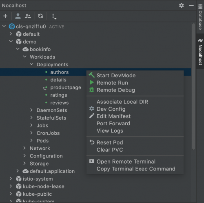Click the istio-system cube icon
204x203 pixels.
tap(19, 179)
